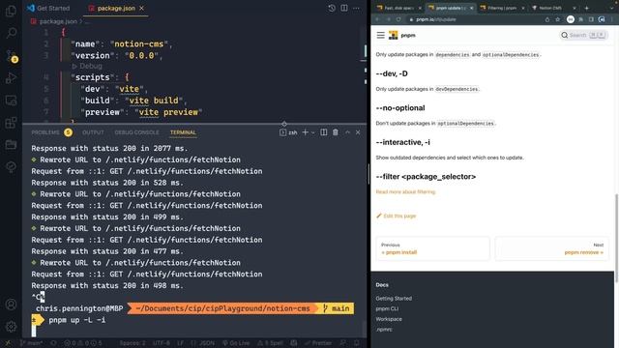Open the Run and Debug view
The width and height of the screenshot is (619, 348).
(11, 77)
